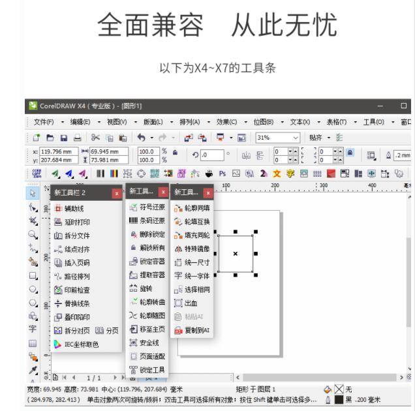Screen dimensions: 415x411
Task: Expand the application launcher dropdown arrow
Action: 231,138
